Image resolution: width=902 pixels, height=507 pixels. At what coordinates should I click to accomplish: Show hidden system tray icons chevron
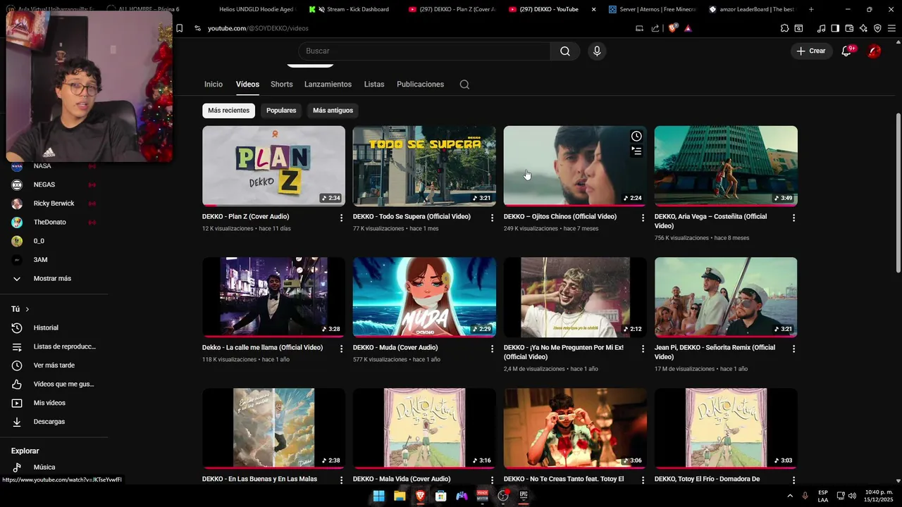790,496
